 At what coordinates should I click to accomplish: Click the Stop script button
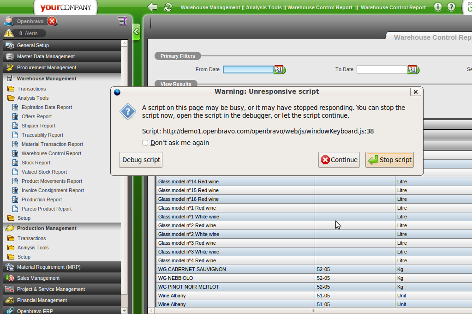[389, 160]
